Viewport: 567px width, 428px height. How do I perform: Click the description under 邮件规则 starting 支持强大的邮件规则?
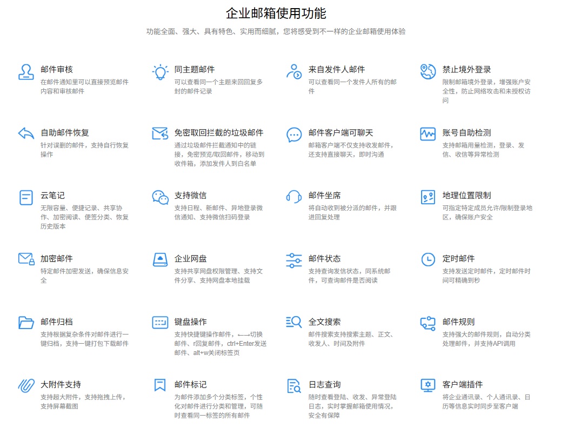486,339
